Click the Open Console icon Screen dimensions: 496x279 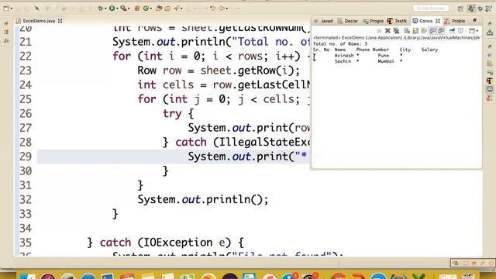tap(472, 31)
